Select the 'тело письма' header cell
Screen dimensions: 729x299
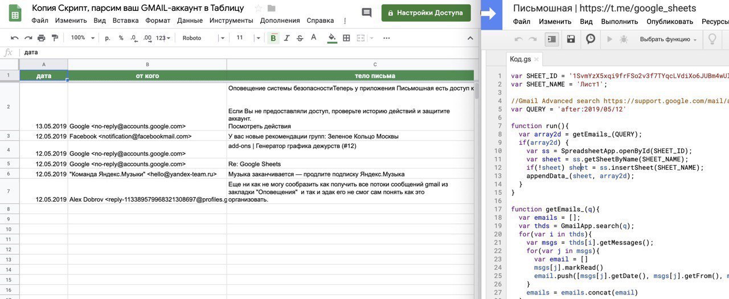350,76
